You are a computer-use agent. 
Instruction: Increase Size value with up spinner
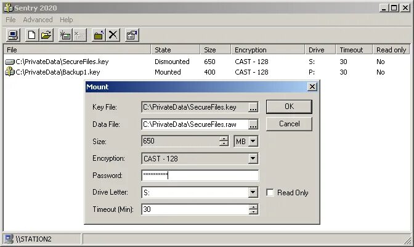point(224,139)
